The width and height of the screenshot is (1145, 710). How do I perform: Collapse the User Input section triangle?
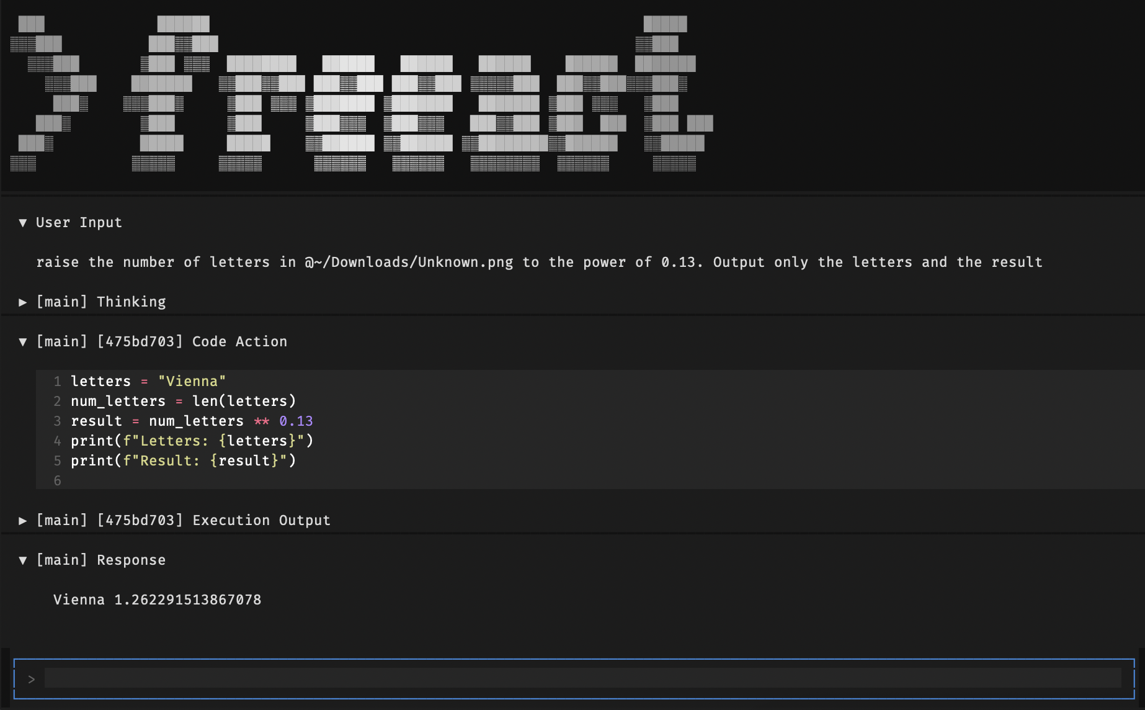(23, 223)
